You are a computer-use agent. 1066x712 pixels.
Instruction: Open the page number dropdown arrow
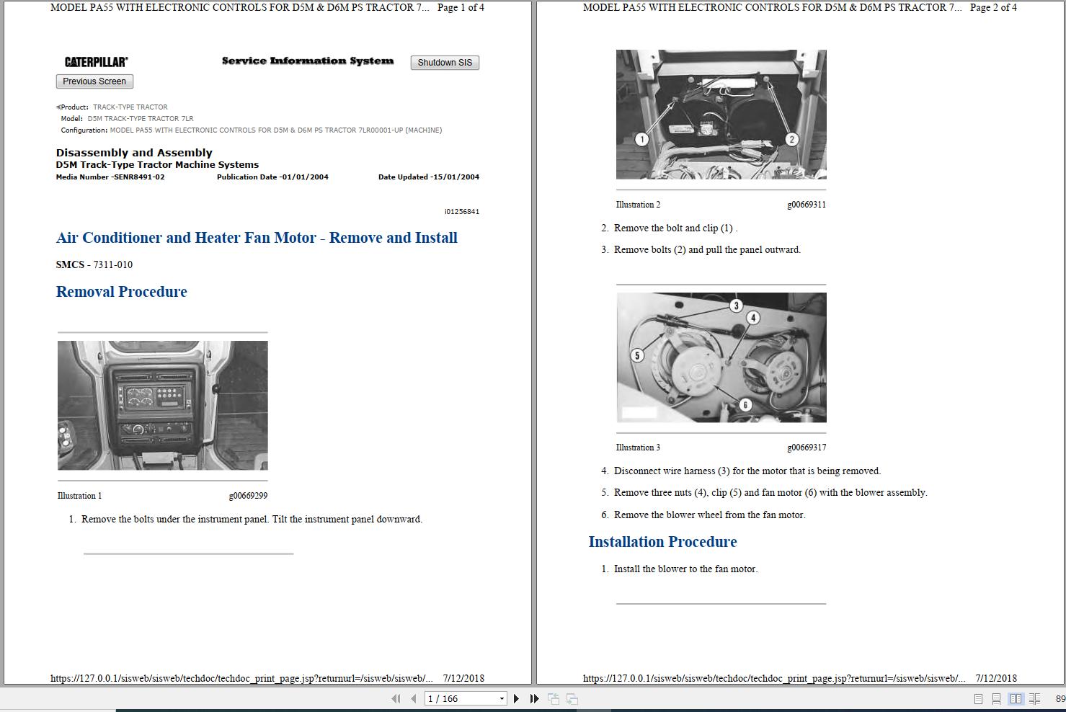point(502,698)
